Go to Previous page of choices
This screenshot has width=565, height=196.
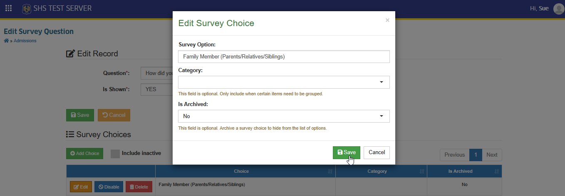454,155
